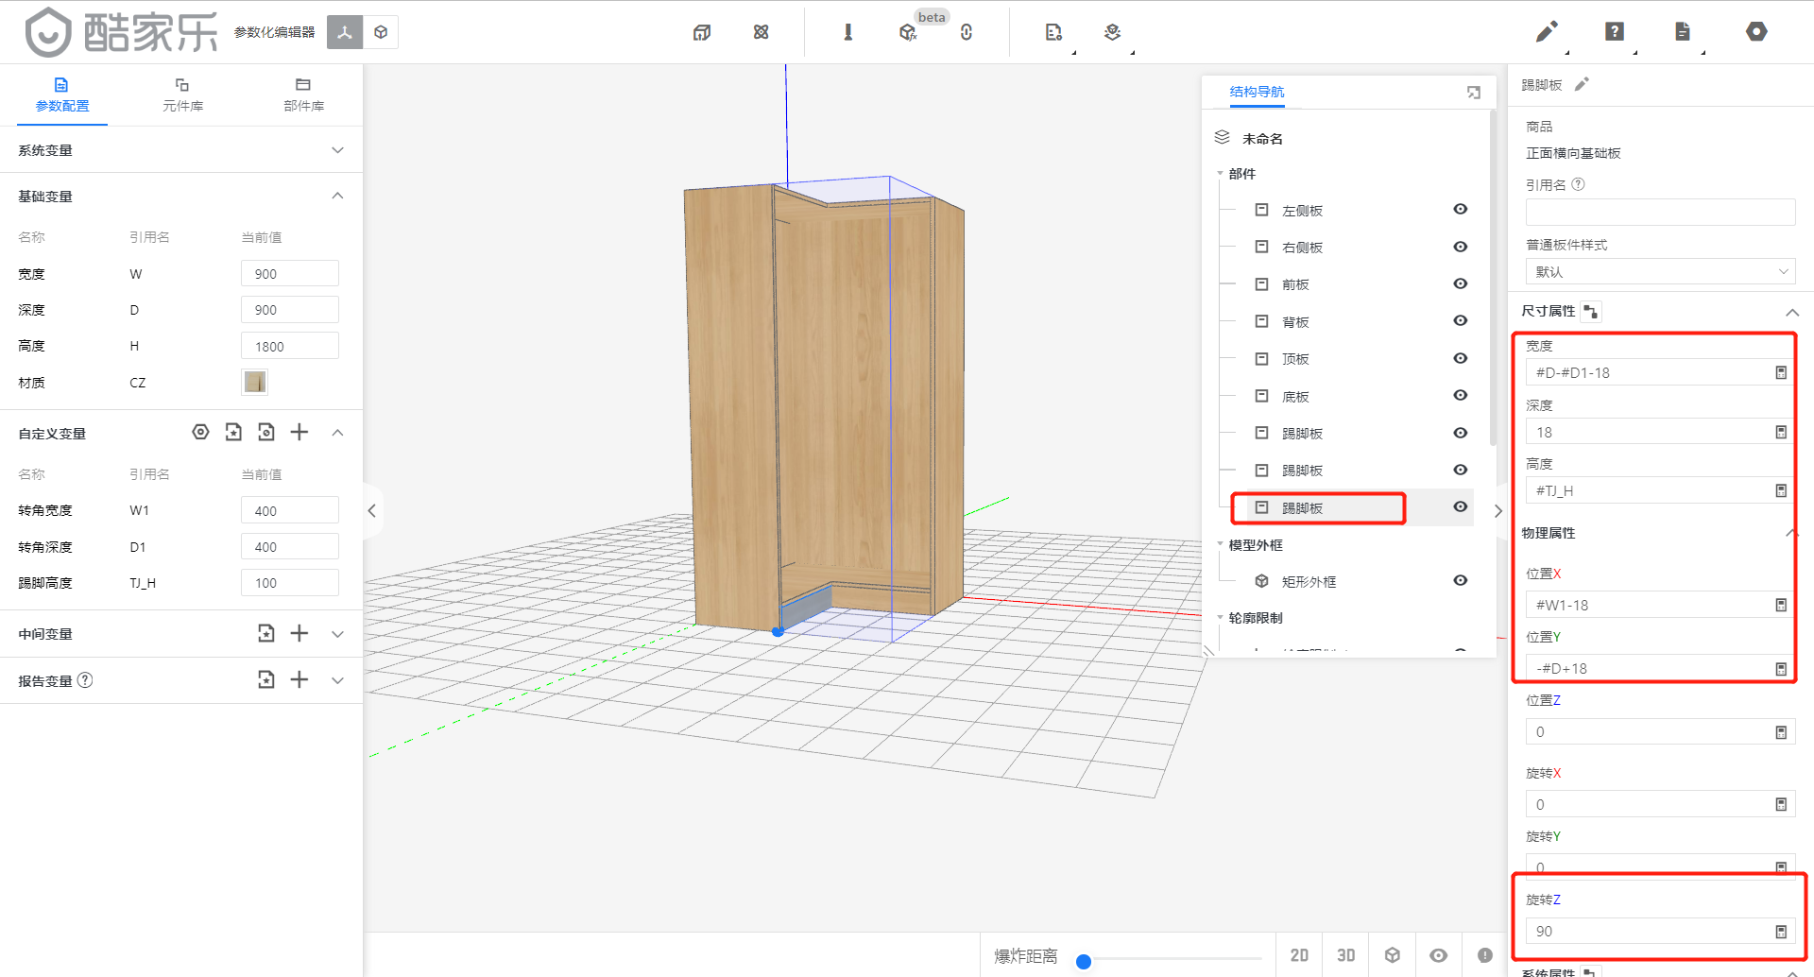Viewport: 1814px width, 977px height.
Task: Open the help question mark icon
Action: tap(1615, 32)
